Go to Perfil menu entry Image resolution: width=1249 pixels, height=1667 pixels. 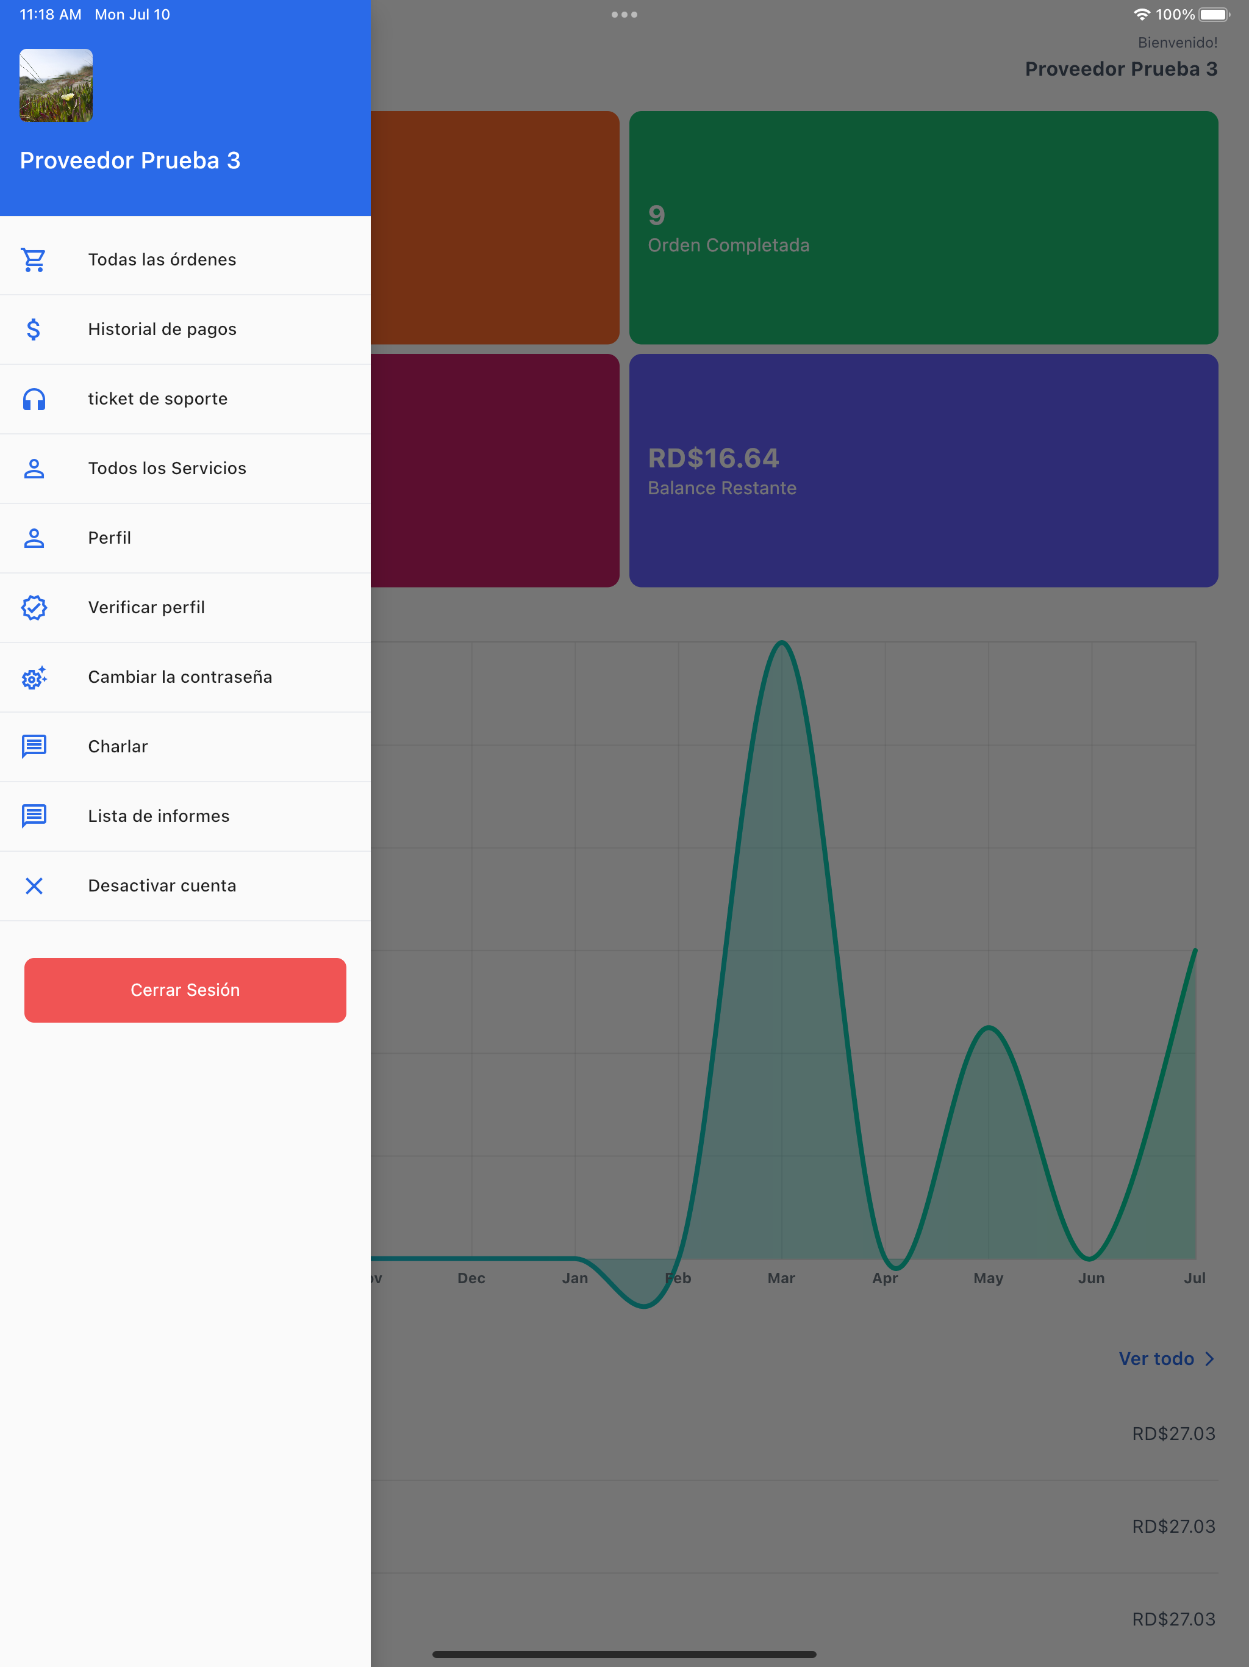(185, 538)
